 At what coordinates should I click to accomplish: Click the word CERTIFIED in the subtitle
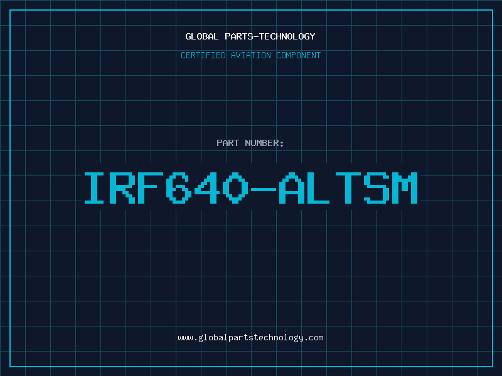click(203, 55)
